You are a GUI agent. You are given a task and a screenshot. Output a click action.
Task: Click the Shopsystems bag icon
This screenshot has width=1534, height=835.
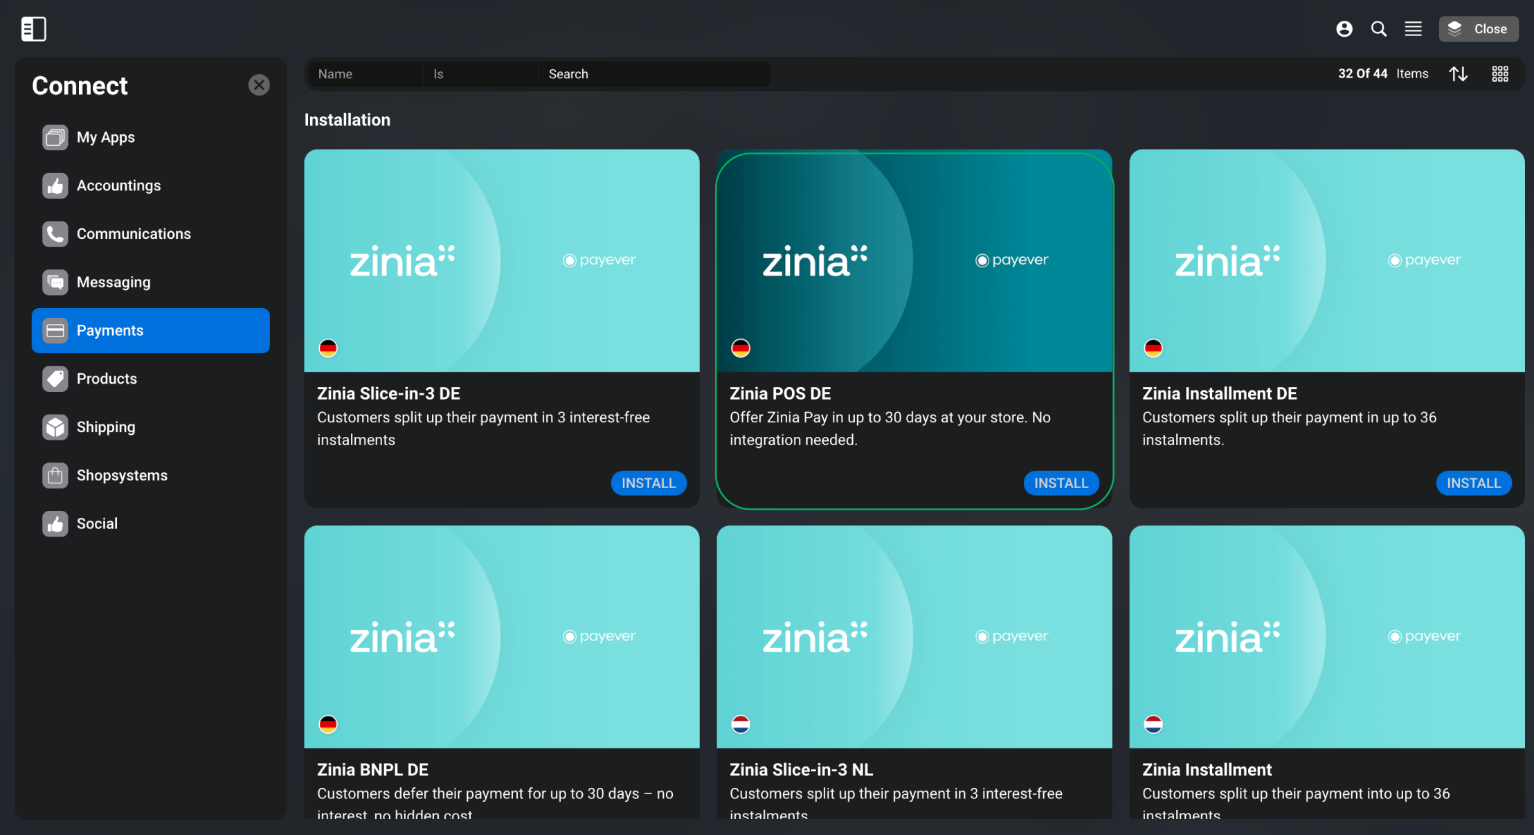click(55, 476)
